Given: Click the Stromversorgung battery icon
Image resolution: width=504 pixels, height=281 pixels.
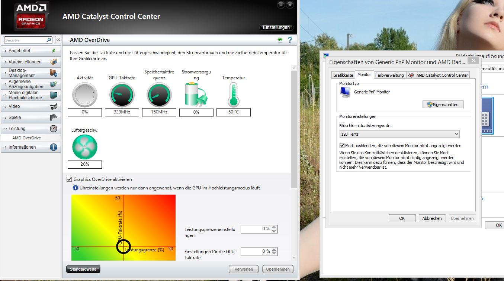Looking at the screenshot, I should 196,95.
